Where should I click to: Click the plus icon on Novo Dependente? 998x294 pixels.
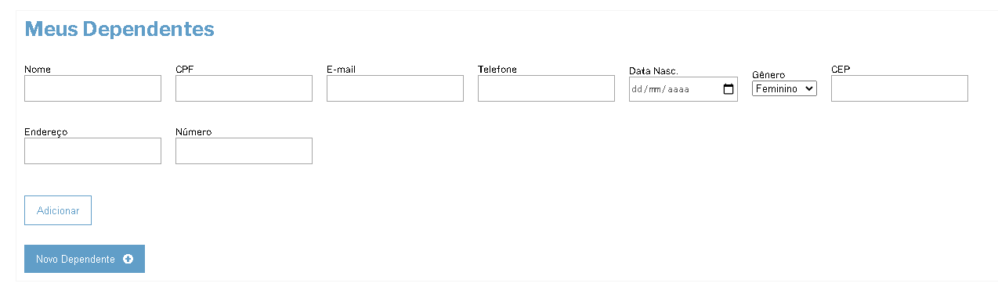[128, 260]
